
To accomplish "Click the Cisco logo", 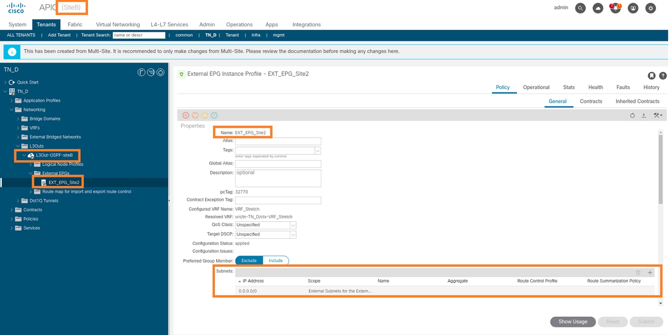I will click(16, 8).
